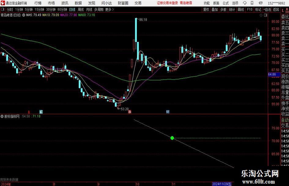
Task: Click the red 青岛啤酒 stock name link
Action: pyautogui.click(x=186, y=3)
